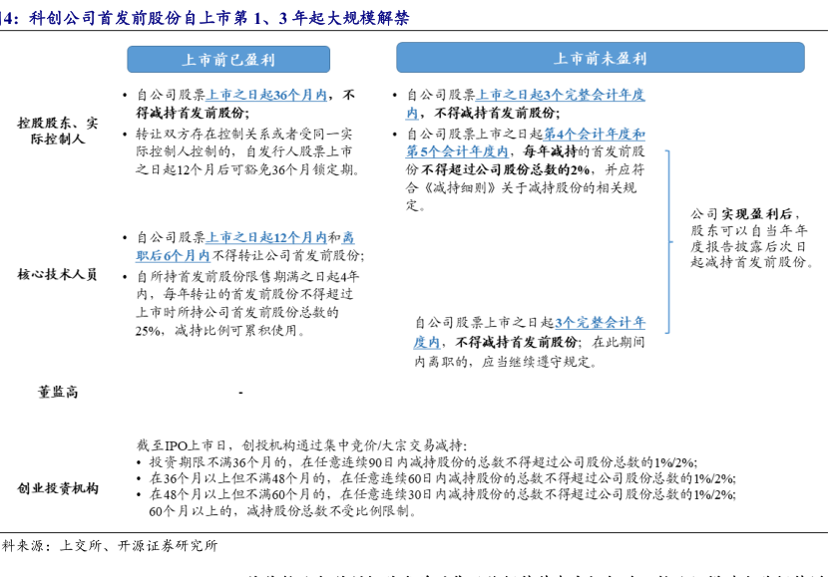This screenshot has height=577, width=830.
Task: Click bullet about 转让双方存在控制关系
Action: pyautogui.click(x=244, y=150)
